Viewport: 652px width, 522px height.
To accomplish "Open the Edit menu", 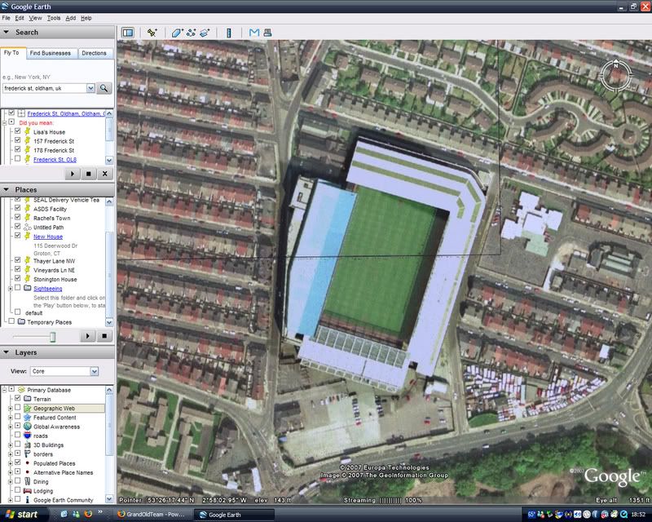I will 20,18.
